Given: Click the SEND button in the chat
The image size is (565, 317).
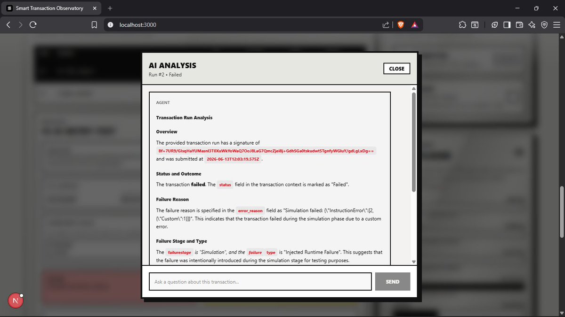Looking at the screenshot, I should point(392,282).
